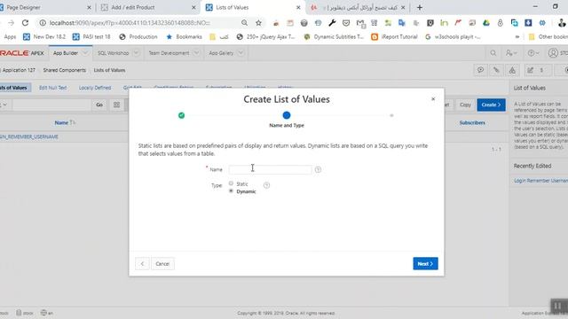Open the Application 127 breadcrumb link

pos(19,70)
